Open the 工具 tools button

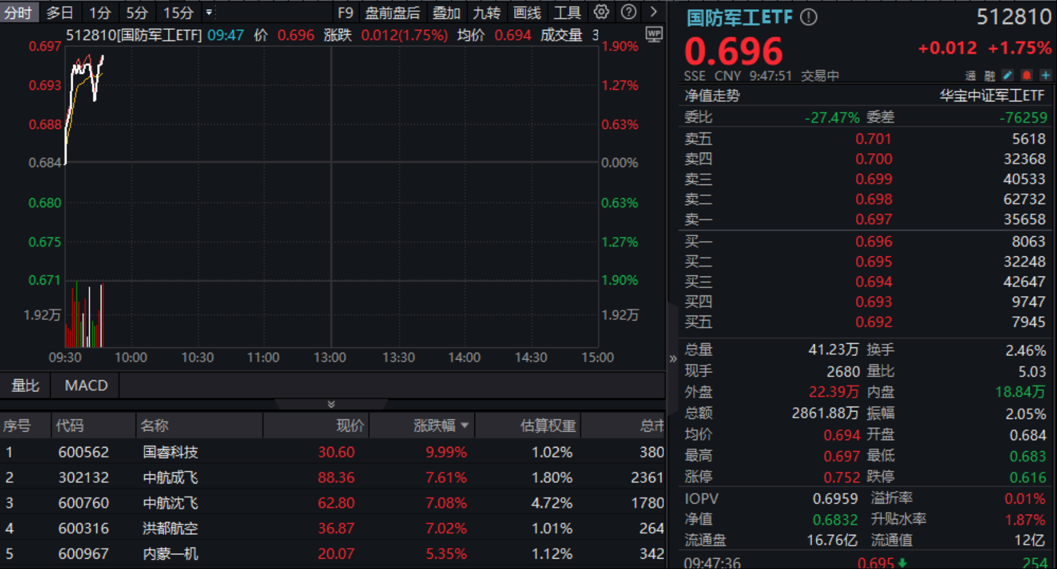(x=567, y=13)
